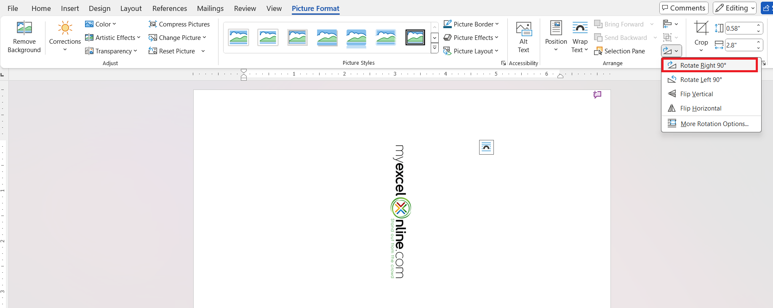Open the Position menu
This screenshot has height=308, width=773.
(x=556, y=37)
